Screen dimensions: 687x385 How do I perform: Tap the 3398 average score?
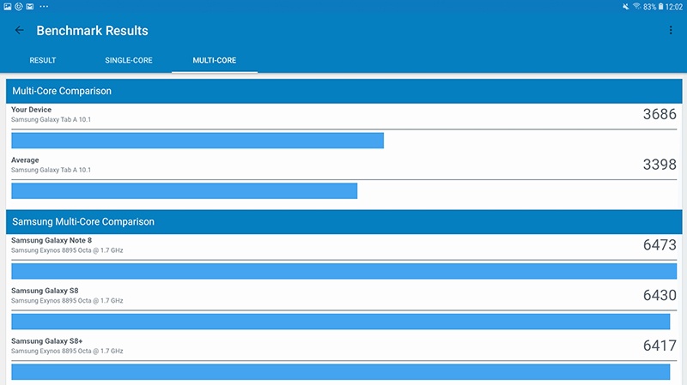coord(660,165)
